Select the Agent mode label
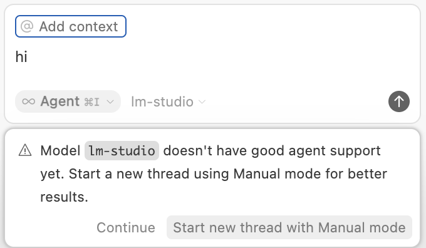This screenshot has height=248, width=426. click(x=60, y=101)
